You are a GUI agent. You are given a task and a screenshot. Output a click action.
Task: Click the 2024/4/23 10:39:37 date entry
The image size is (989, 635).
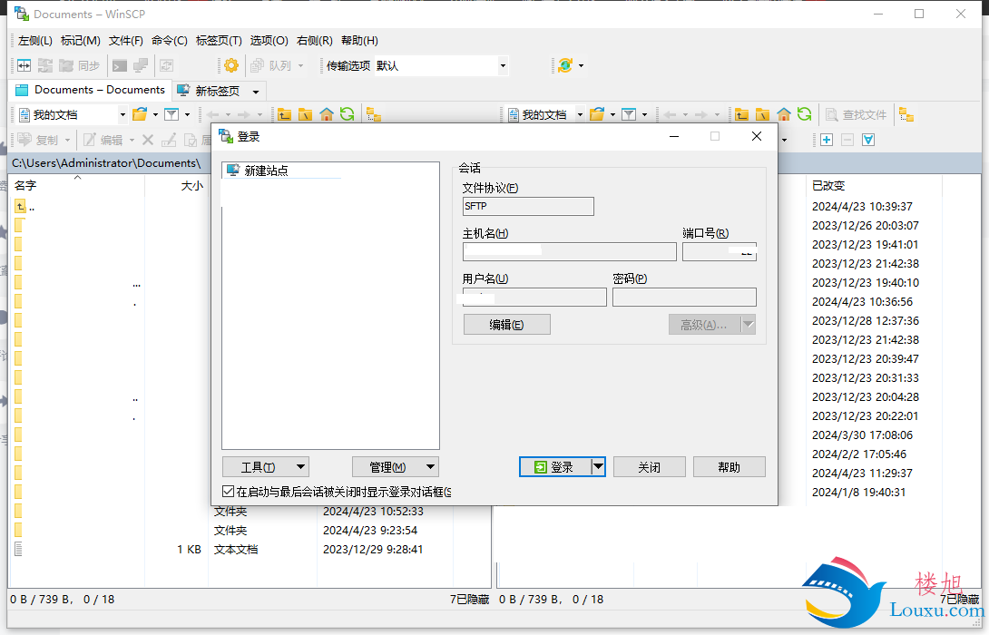(x=862, y=207)
